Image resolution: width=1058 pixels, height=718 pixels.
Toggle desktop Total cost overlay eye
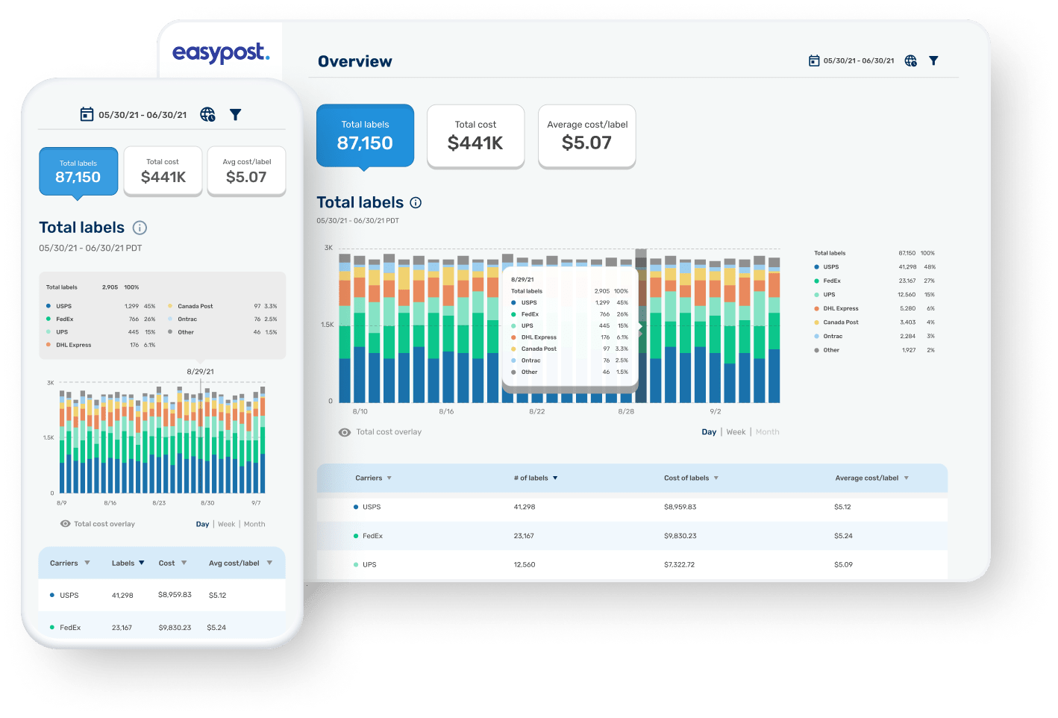pyautogui.click(x=345, y=432)
